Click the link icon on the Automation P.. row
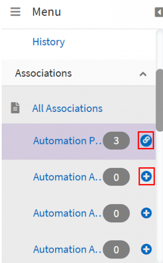The image size is (163, 263). coord(146,141)
